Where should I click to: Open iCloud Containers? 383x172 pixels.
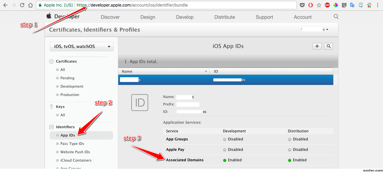76,160
